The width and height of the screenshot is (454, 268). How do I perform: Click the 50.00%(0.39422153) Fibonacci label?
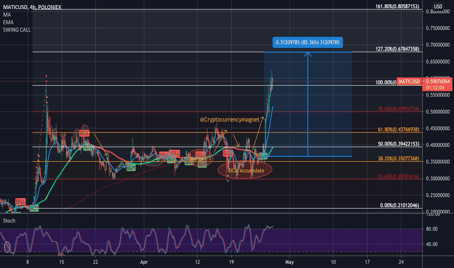398,144
